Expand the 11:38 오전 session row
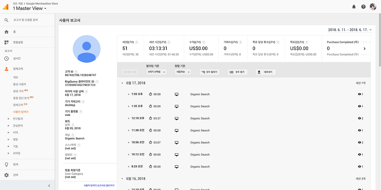The image size is (381, 190). (129, 130)
